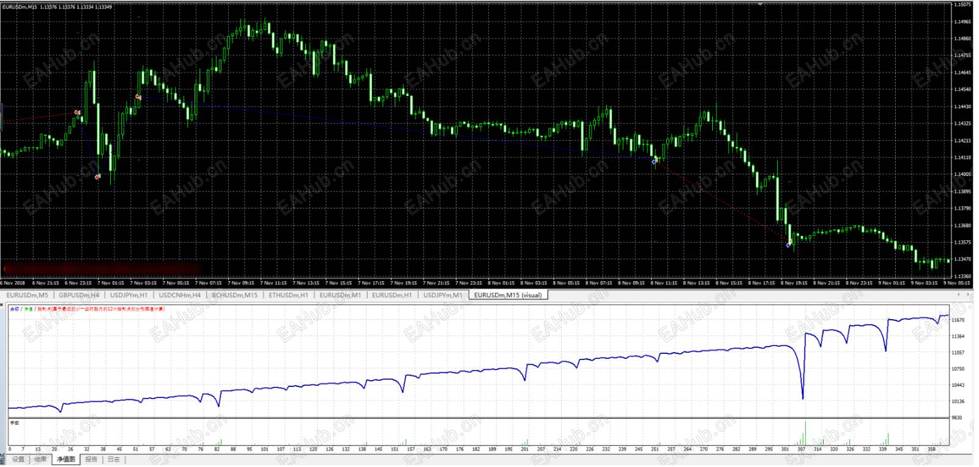Click the 手数 label in the volume pane
Viewport: 979px width, 467px height.
pos(15,422)
